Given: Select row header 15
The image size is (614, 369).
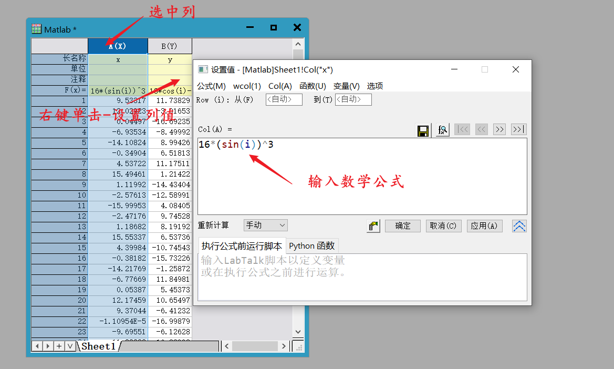Looking at the screenshot, I should point(59,248).
